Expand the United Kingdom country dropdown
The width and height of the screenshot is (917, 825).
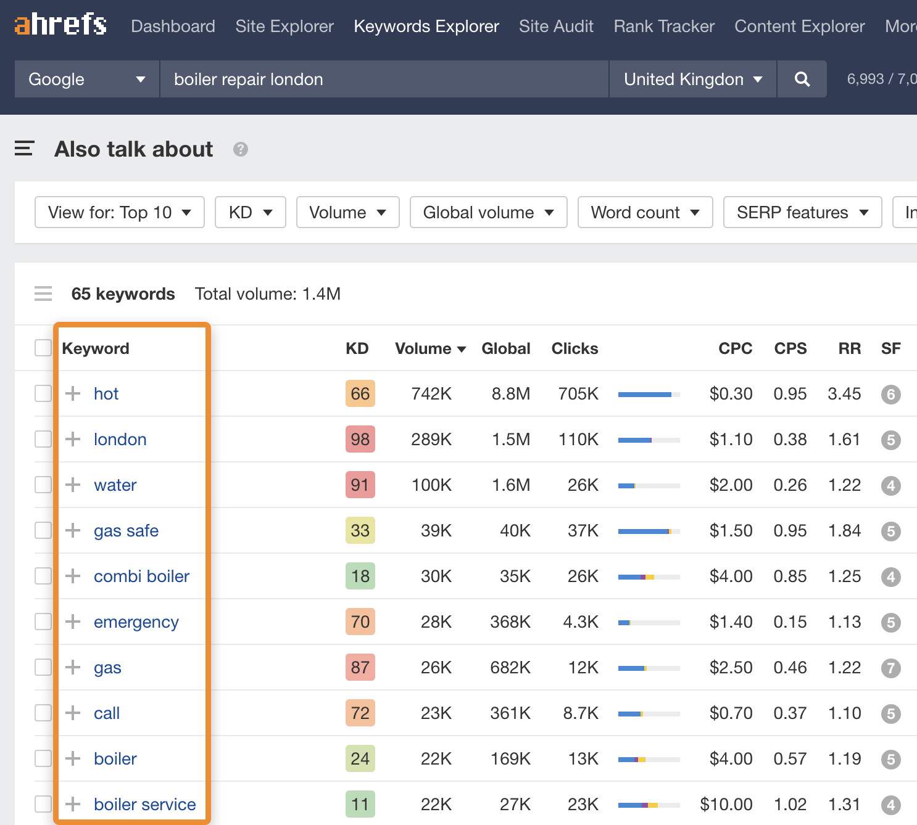(692, 79)
